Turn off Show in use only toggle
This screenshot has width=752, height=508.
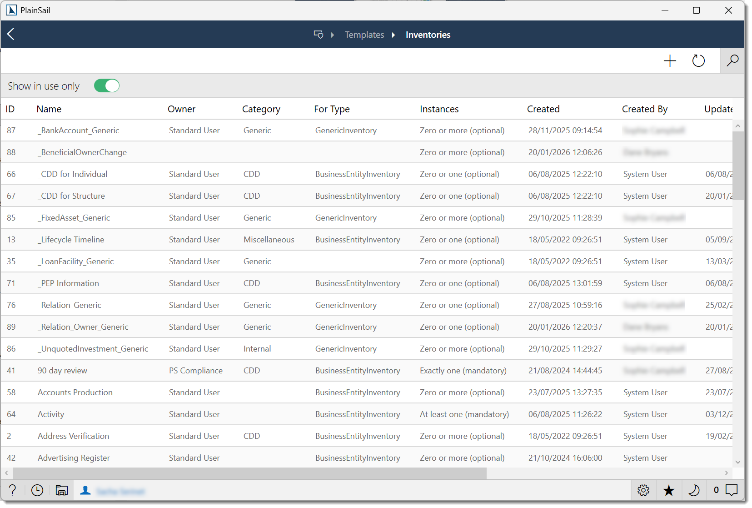coord(107,86)
